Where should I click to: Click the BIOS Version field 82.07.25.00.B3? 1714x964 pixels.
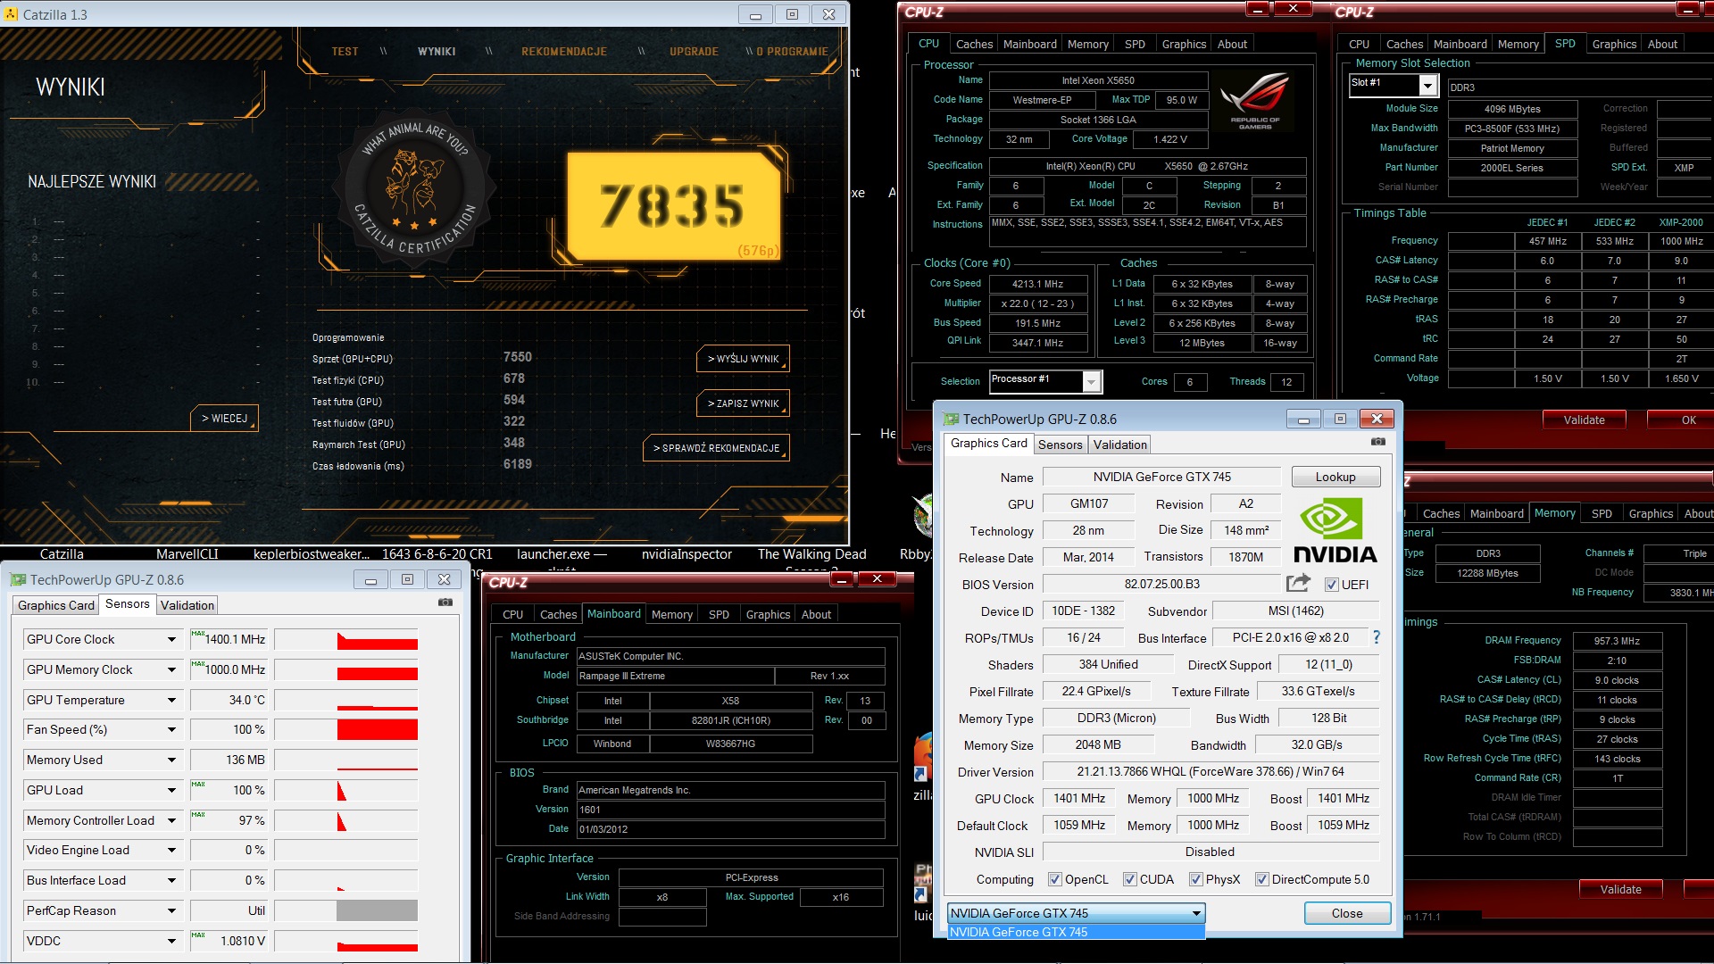click(1161, 585)
